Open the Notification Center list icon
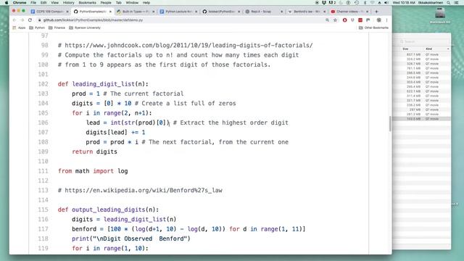 pos(456,3)
